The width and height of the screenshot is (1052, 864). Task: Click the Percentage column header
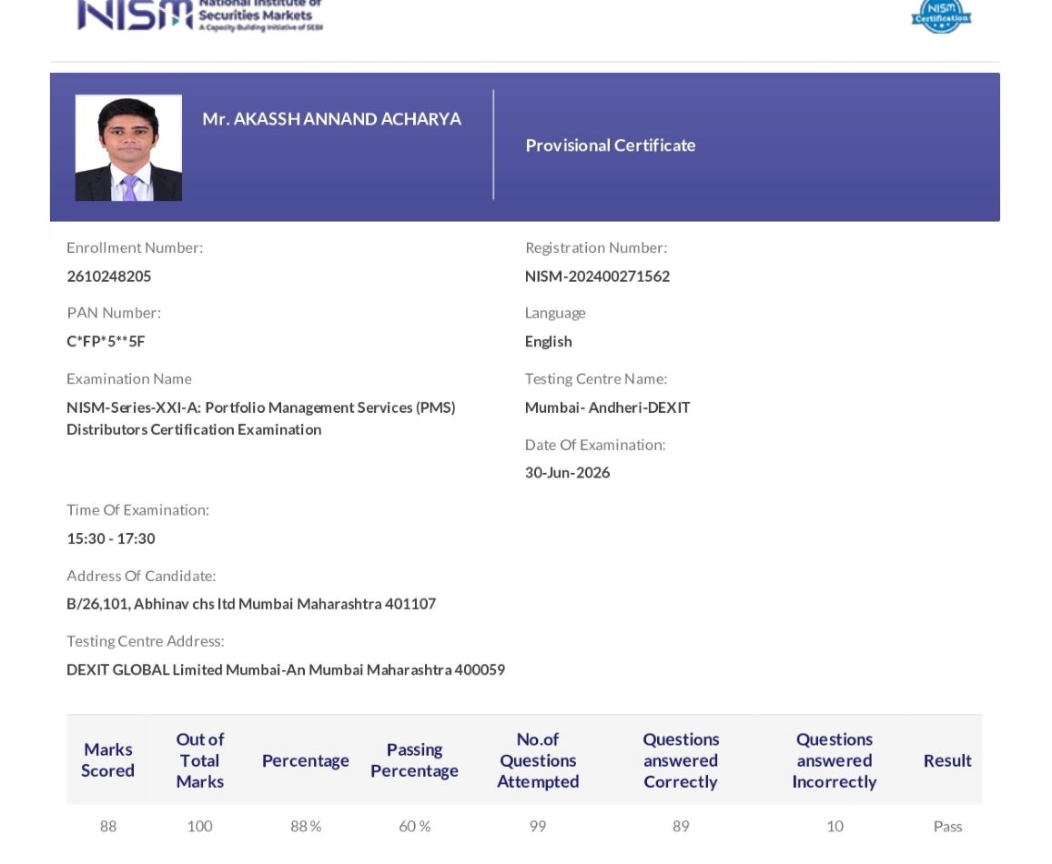click(305, 761)
